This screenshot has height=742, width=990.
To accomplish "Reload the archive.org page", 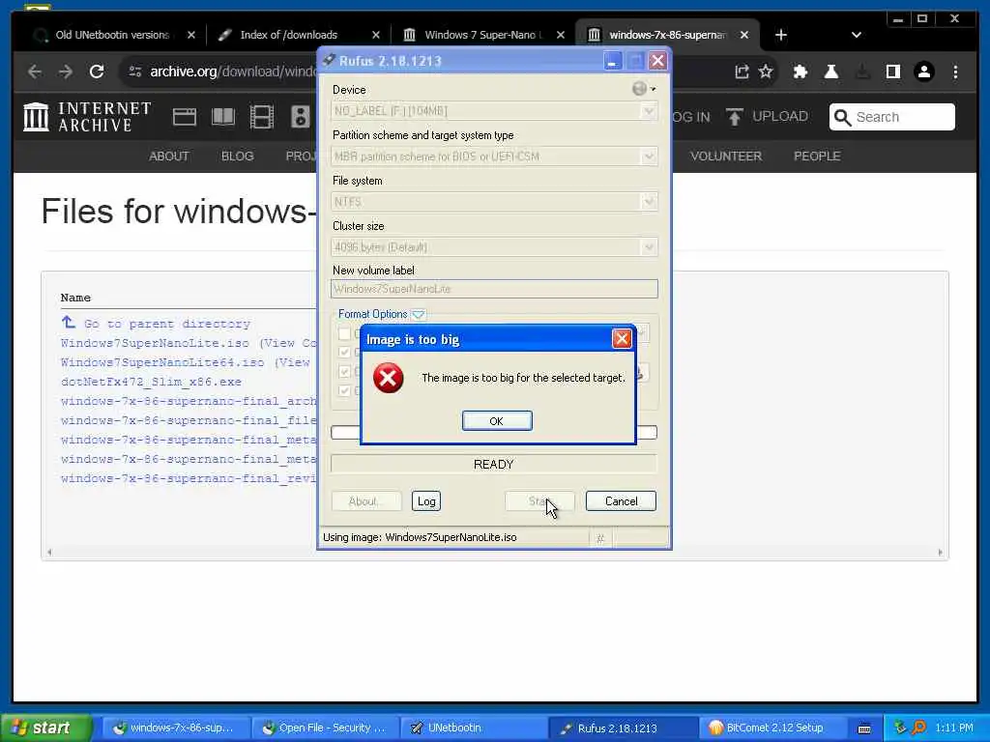I will [97, 71].
